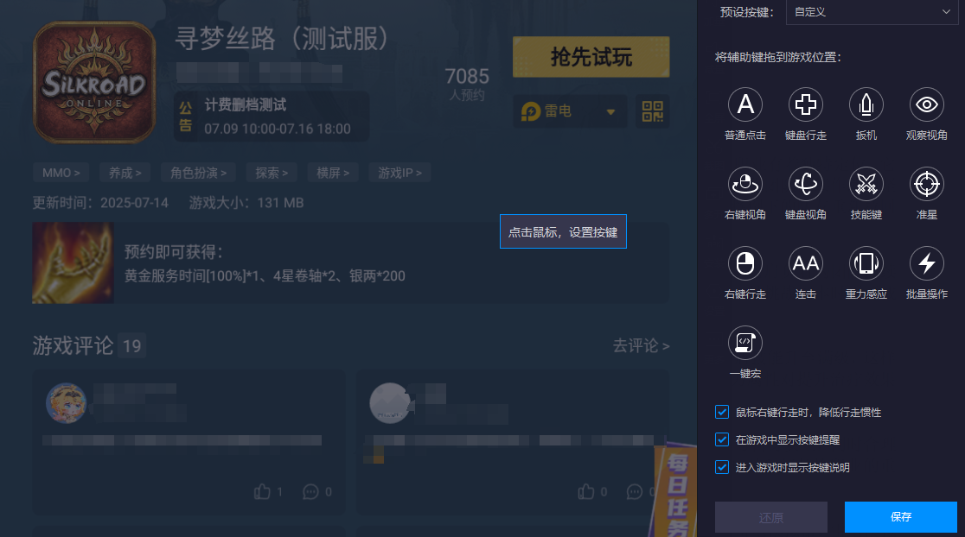The height and width of the screenshot is (537, 965).
Task: Select the 普通点击 (A) key icon
Action: 745,104
